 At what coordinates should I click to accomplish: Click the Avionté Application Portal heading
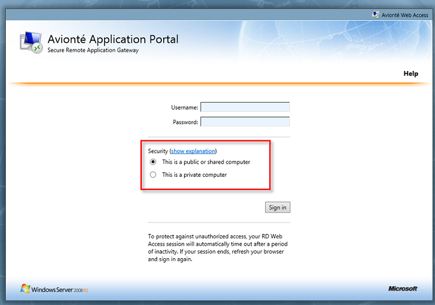113,39
